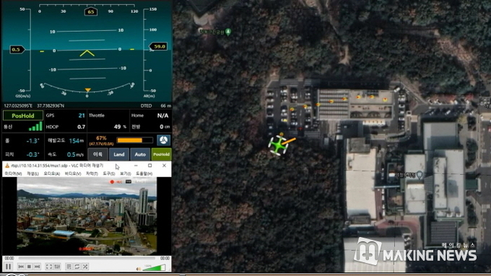Show the VLC playlist
491x276 pixels.
click(69, 267)
